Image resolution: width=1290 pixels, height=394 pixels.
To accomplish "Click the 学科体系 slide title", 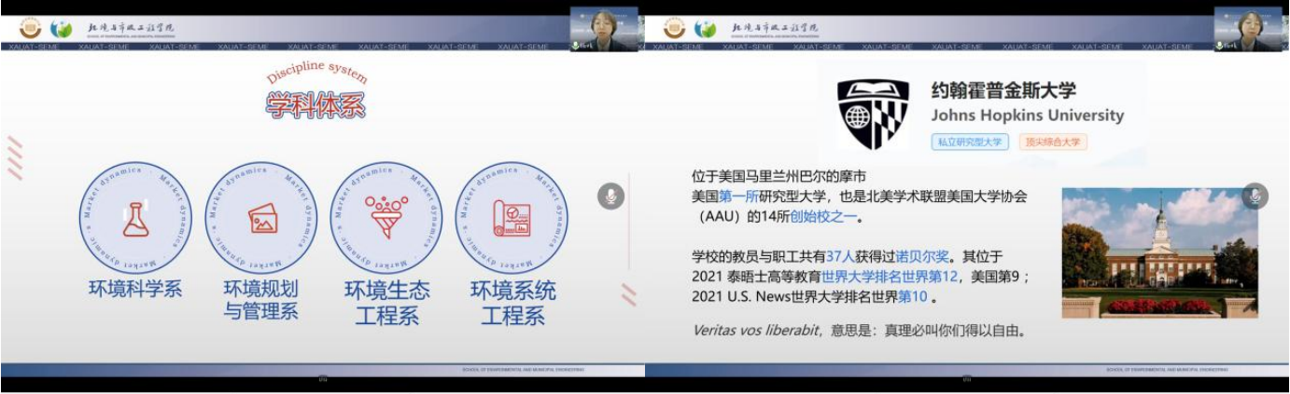I will click(x=315, y=105).
